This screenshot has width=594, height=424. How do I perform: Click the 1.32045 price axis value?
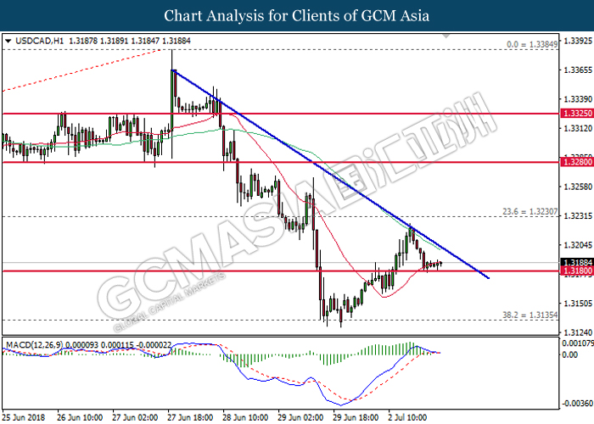point(578,245)
